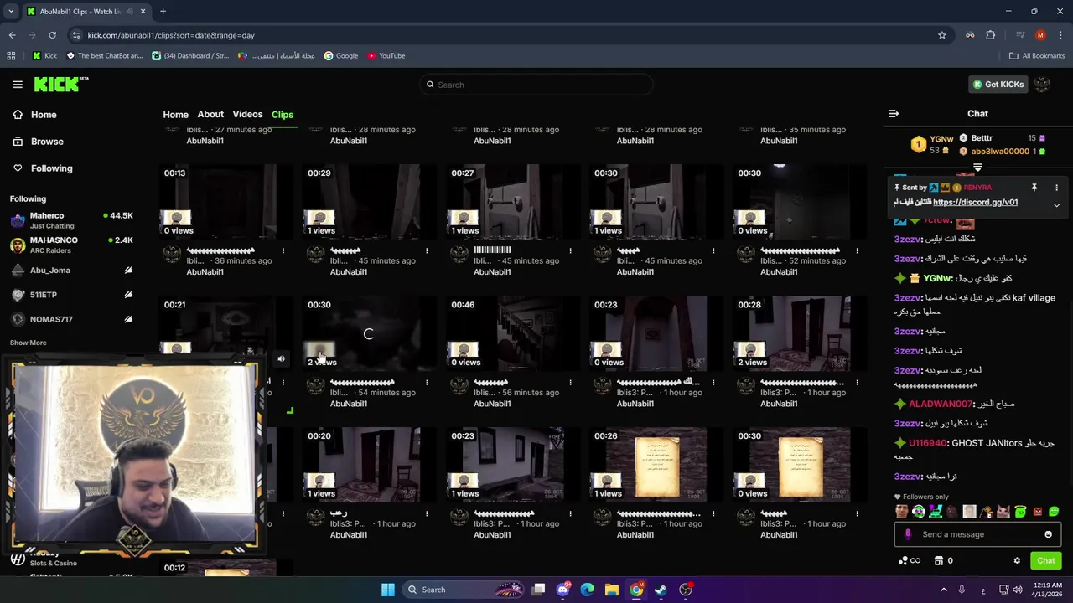The width and height of the screenshot is (1073, 603).
Task: Open Browse in the left sidebar
Action: [x=47, y=142]
